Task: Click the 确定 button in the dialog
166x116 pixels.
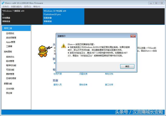Action: coord(127,67)
